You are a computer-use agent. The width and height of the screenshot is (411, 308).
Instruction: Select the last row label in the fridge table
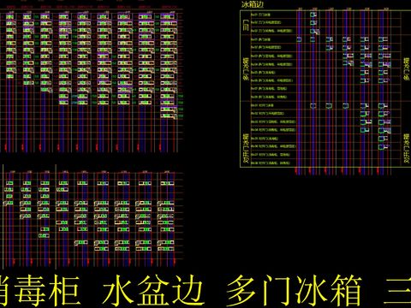pyautogui.click(x=270, y=163)
